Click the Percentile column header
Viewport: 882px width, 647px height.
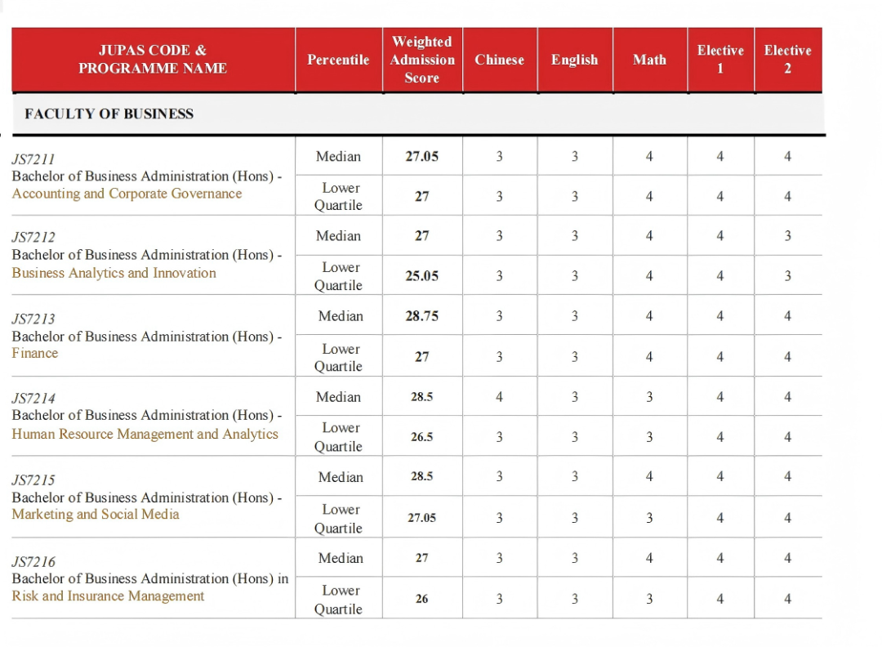338,60
